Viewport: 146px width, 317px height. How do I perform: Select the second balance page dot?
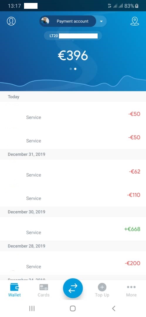pos(75,69)
